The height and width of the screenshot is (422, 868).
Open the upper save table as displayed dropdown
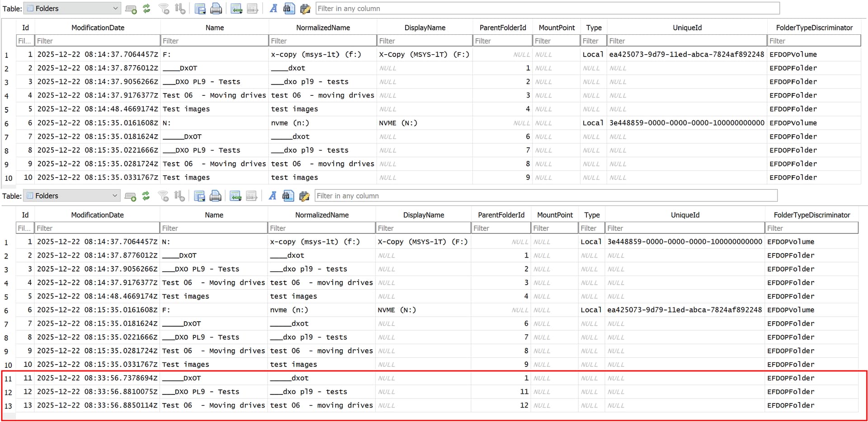coord(200,9)
